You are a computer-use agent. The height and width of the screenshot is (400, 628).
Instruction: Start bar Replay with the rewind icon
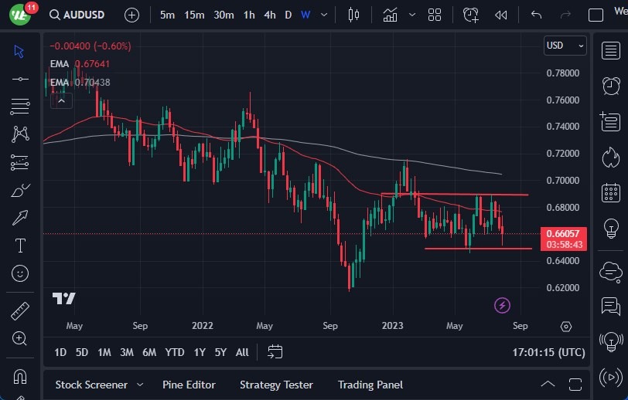click(x=501, y=15)
